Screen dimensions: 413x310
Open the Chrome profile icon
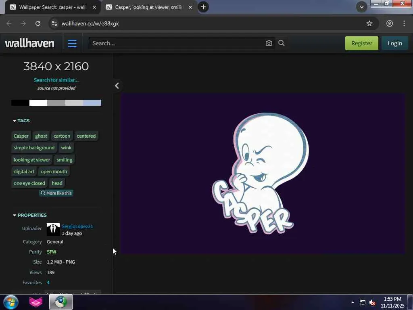pos(390,23)
